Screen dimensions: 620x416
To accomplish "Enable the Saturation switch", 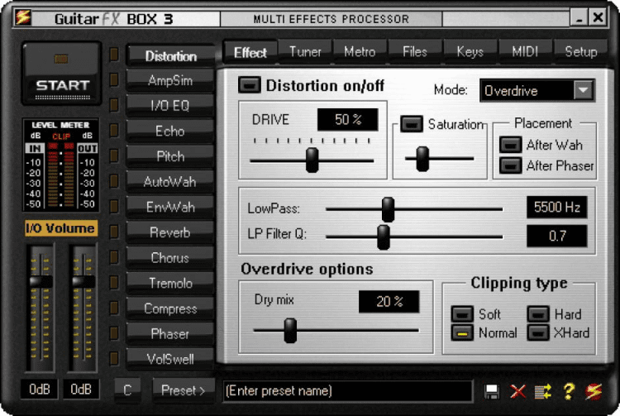I will [412, 124].
